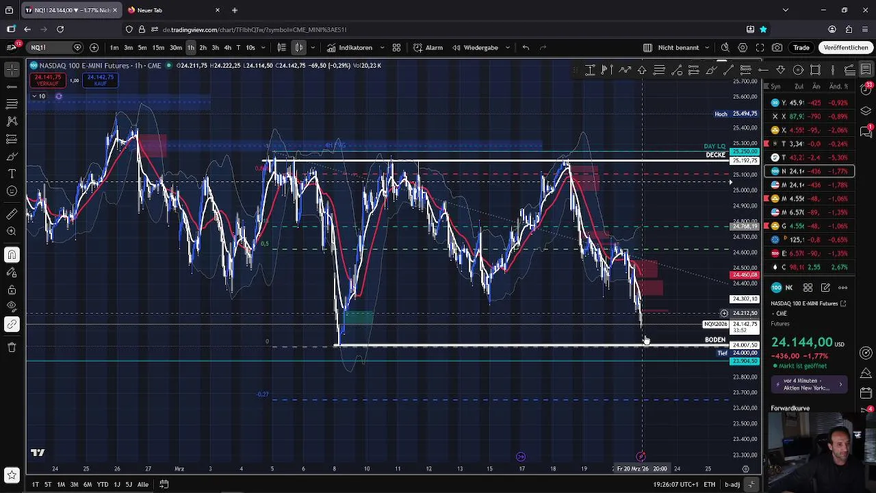Viewport: 876px width, 493px height.
Task: Click the undo arrow in top toolbar
Action: 526,47
